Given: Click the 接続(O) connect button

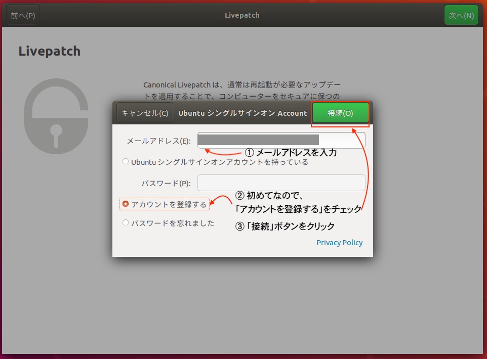Looking at the screenshot, I should (x=340, y=113).
